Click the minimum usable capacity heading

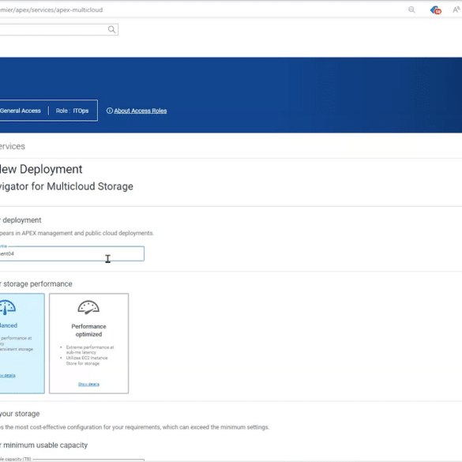pos(43,445)
